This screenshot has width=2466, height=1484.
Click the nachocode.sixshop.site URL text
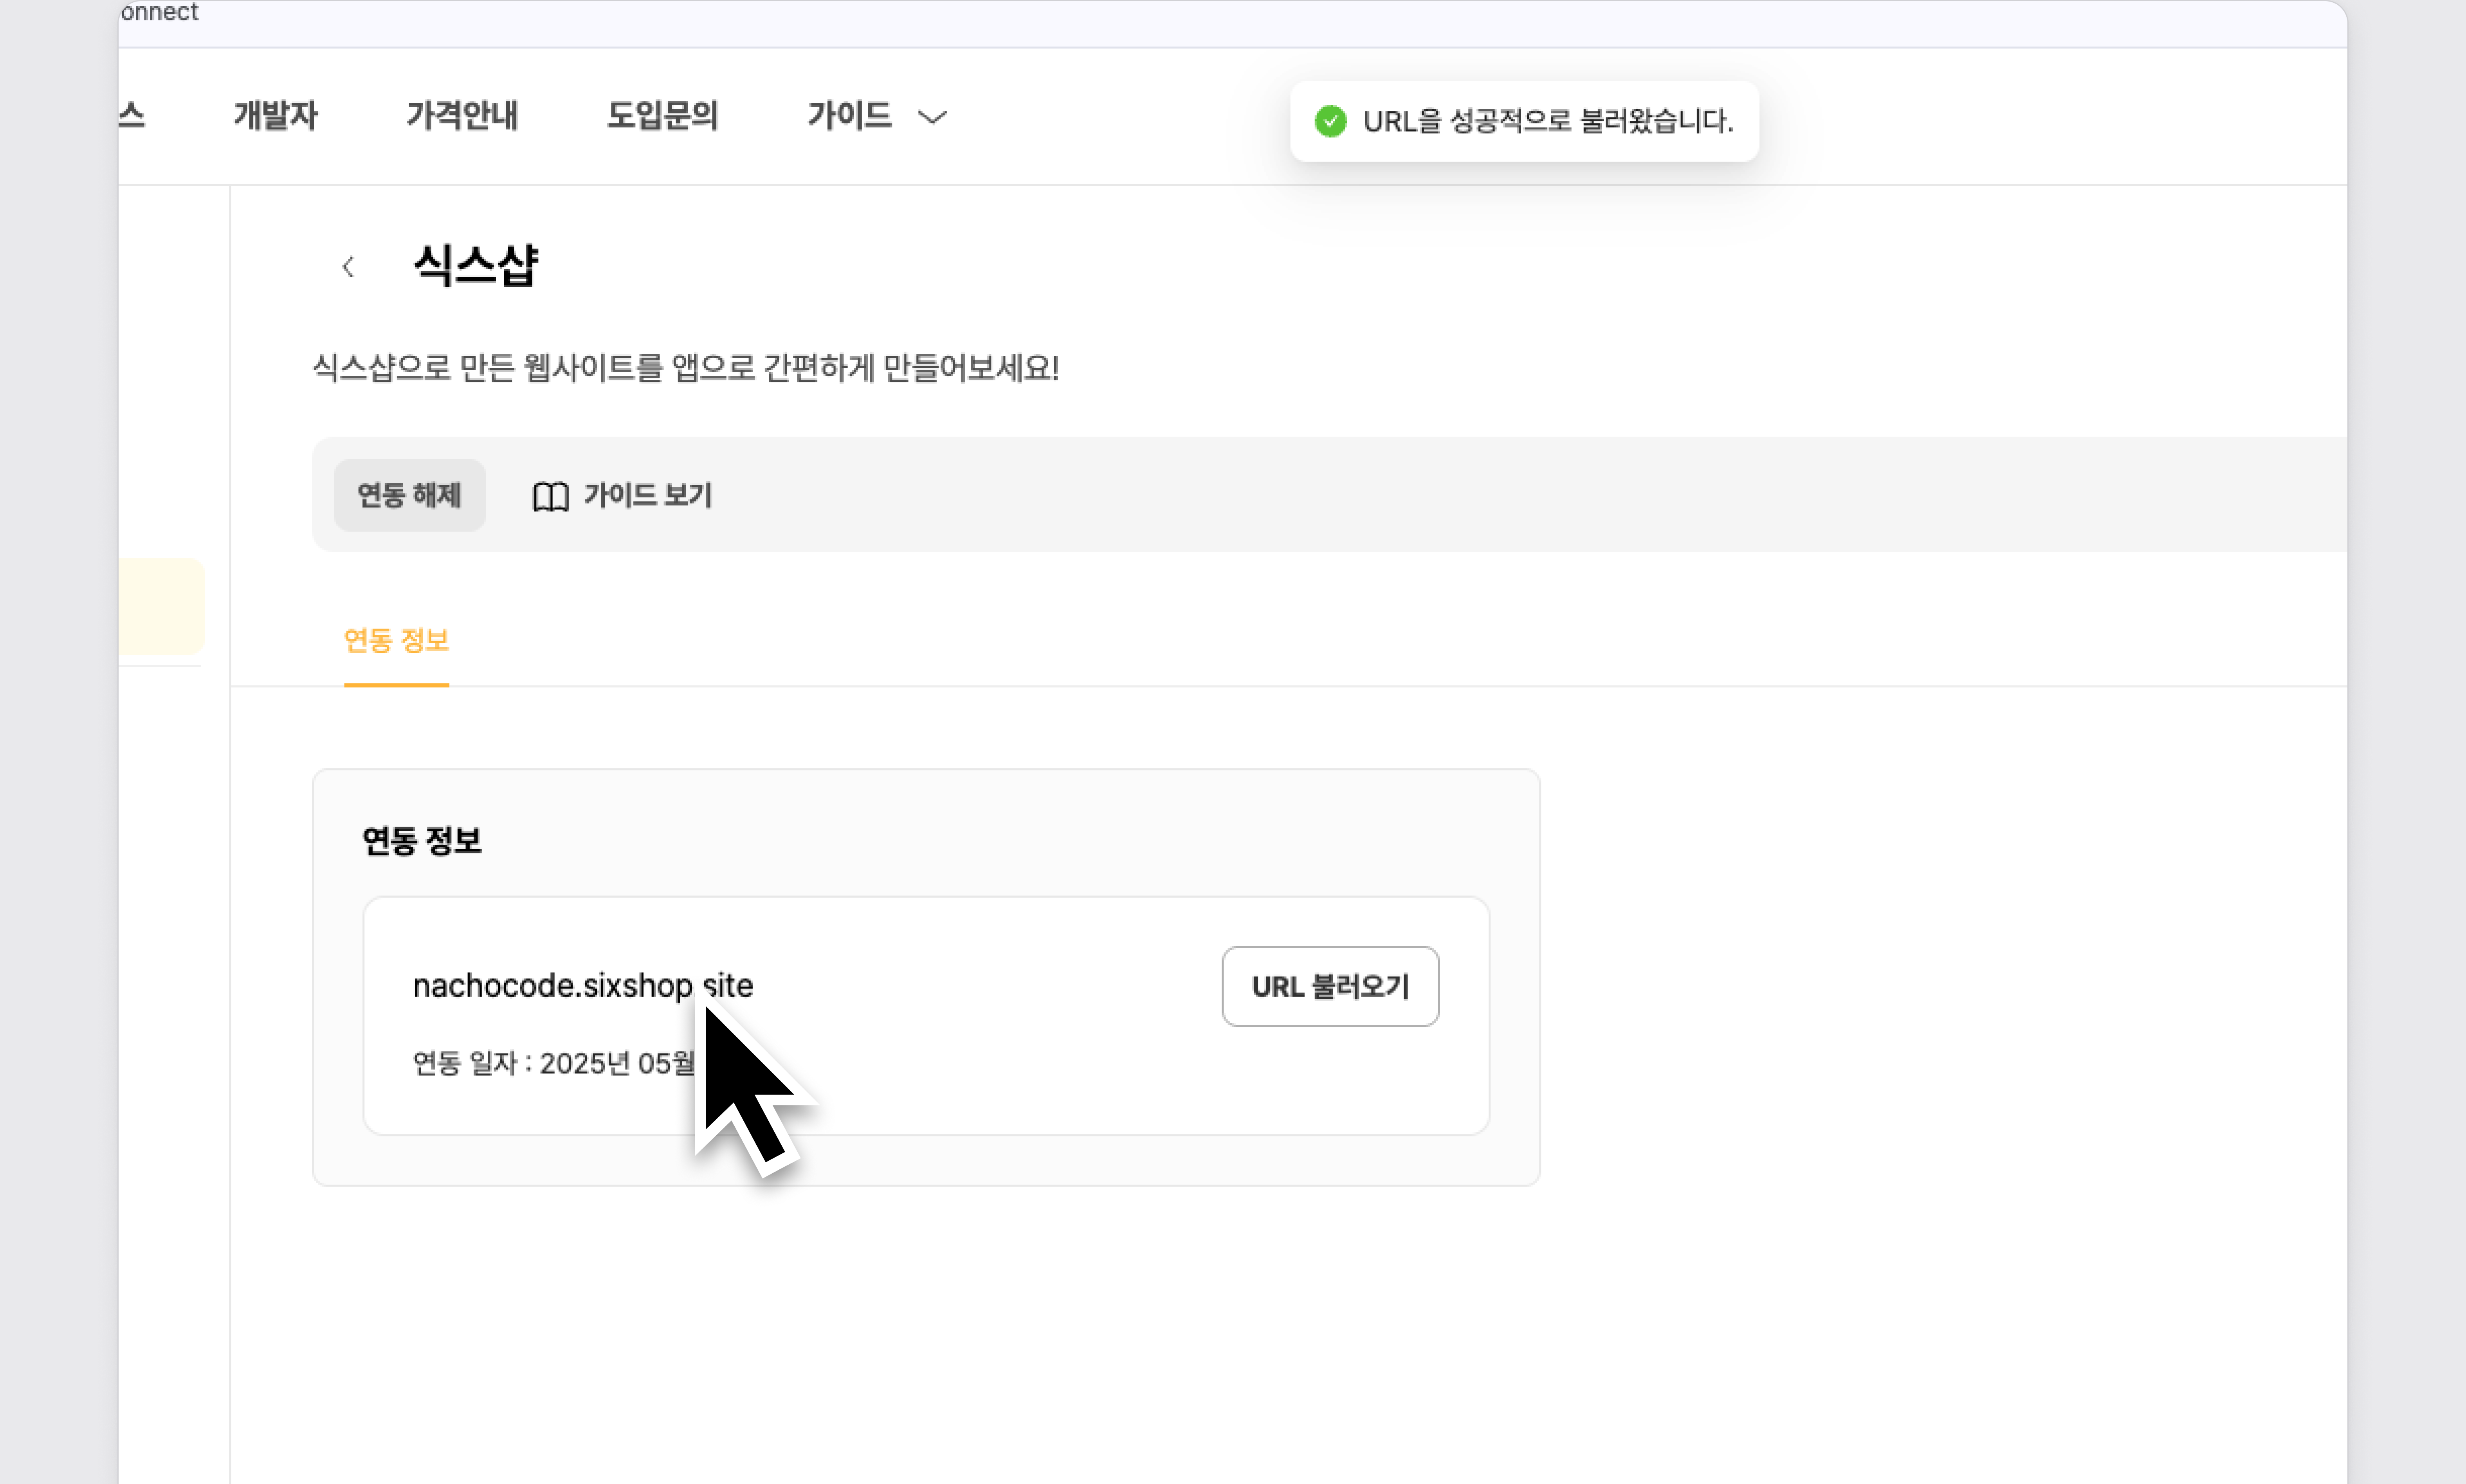552,986
